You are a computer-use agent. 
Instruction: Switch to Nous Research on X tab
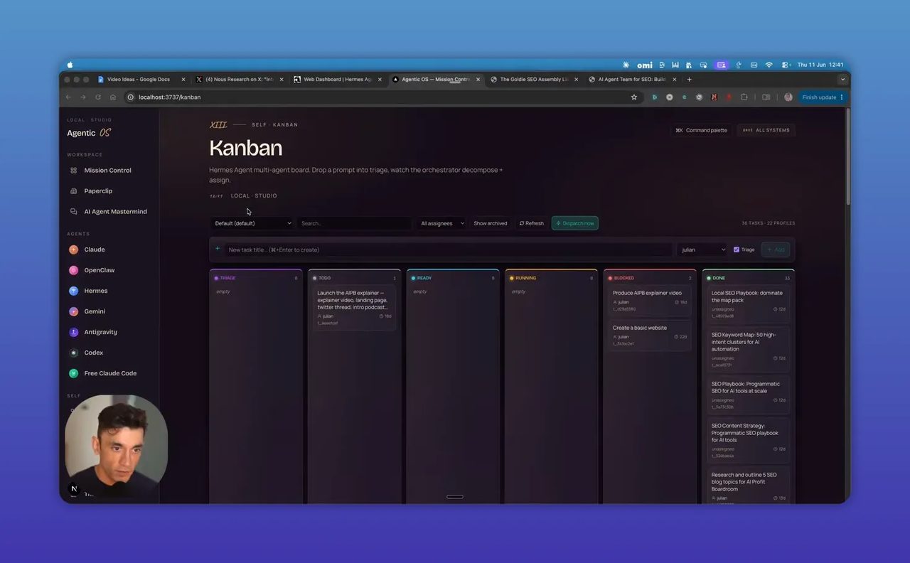tap(239, 80)
